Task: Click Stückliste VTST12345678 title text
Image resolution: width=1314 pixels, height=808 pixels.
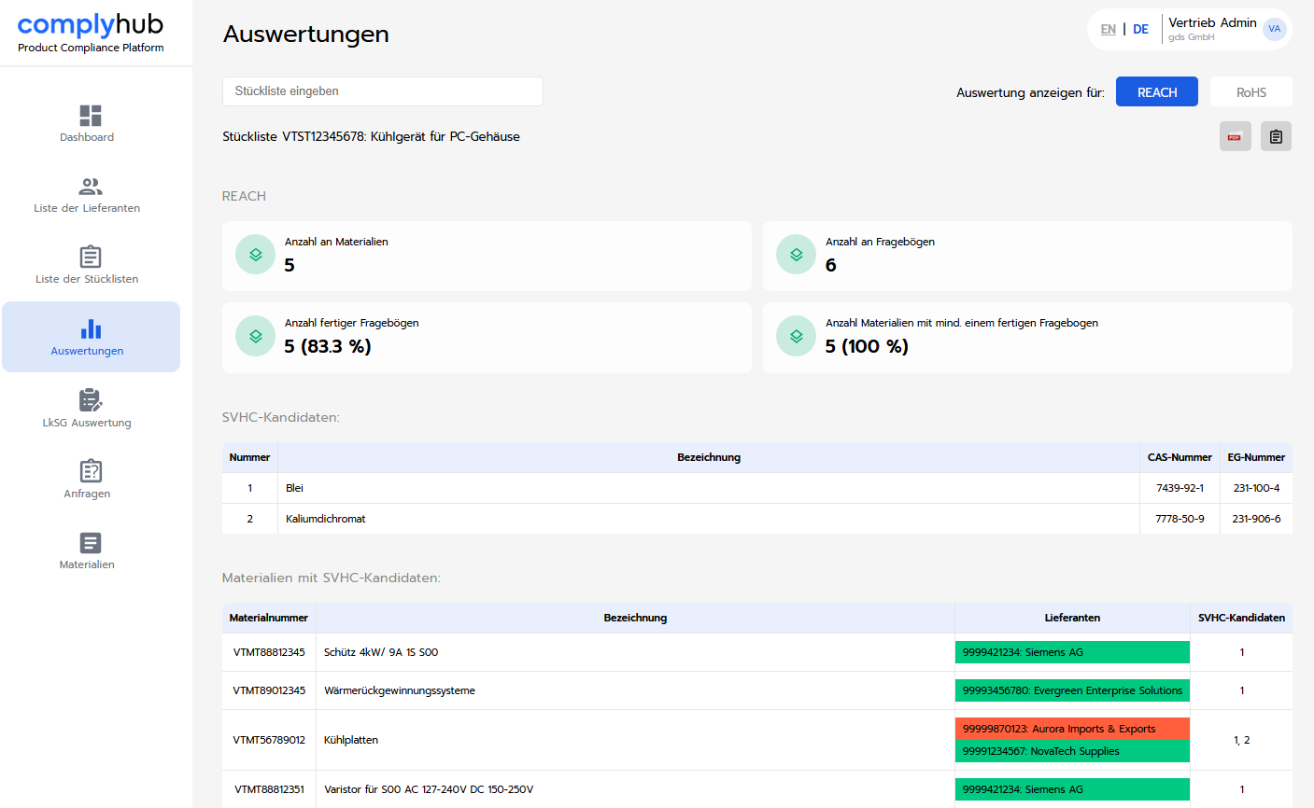Action: point(371,136)
